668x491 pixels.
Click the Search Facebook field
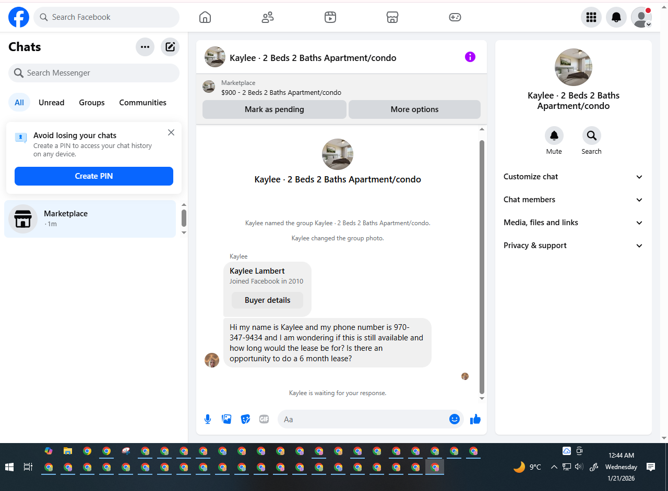pos(106,17)
